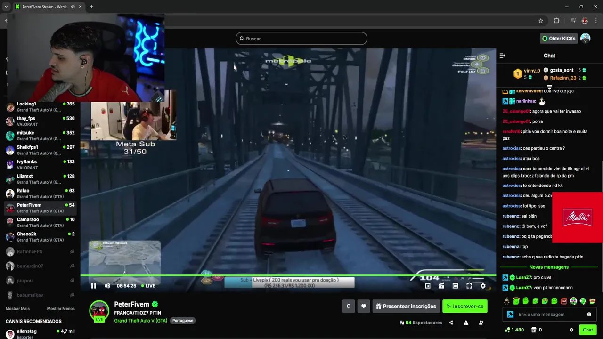Open thay_fps channel in sidebar
Screen dimensions: 603x339
pyautogui.click(x=40, y=121)
